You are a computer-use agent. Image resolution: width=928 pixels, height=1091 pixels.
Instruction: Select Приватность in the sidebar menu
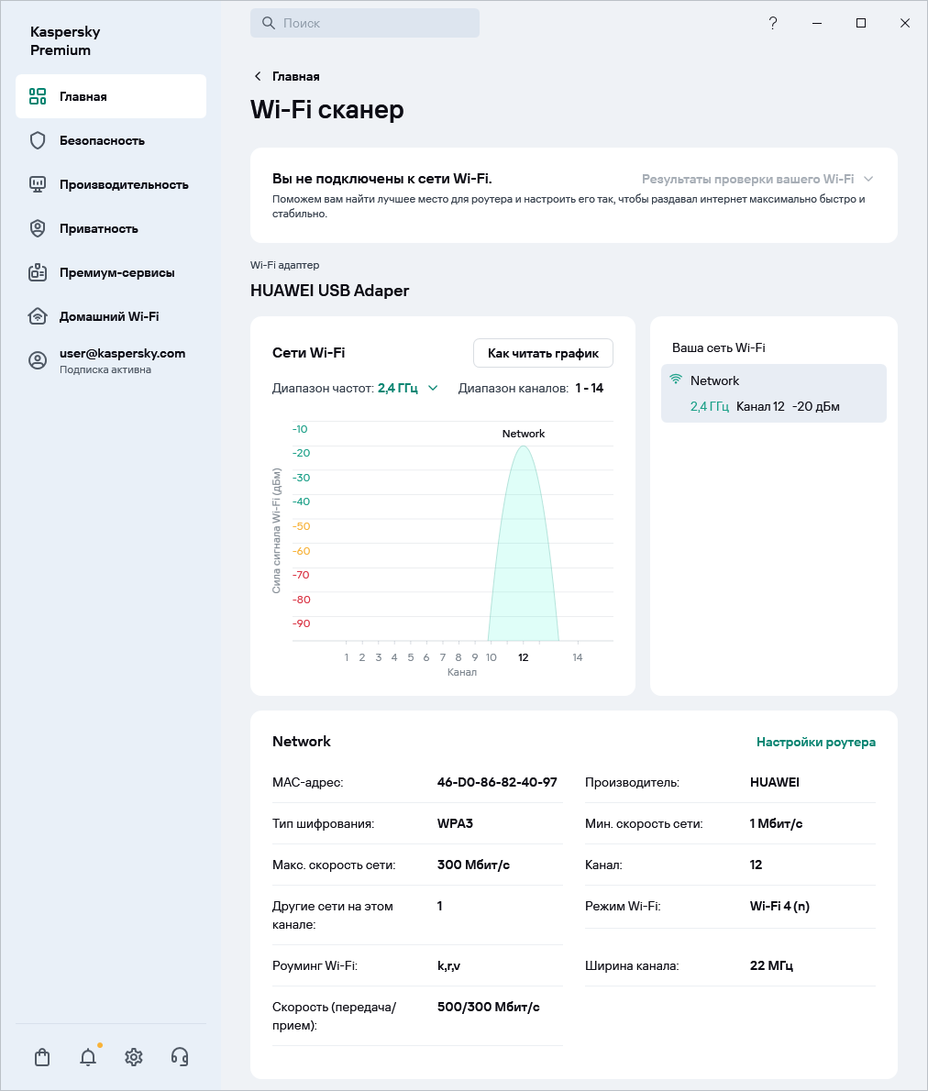click(x=111, y=228)
